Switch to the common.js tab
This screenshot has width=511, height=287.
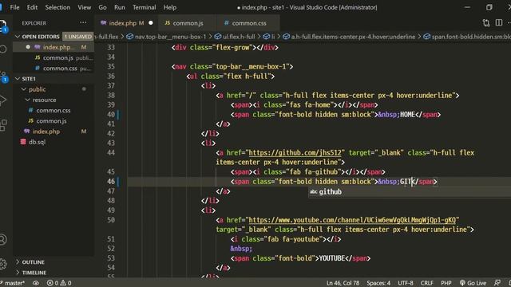188,23
